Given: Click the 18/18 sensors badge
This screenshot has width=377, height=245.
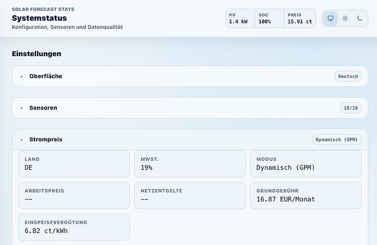Looking at the screenshot, I should (x=351, y=108).
